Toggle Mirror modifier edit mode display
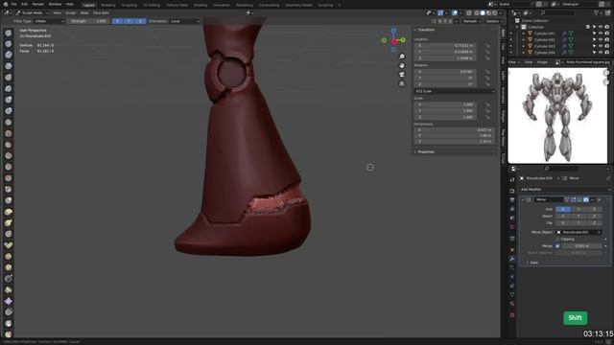The width and height of the screenshot is (614, 345). 574,200
